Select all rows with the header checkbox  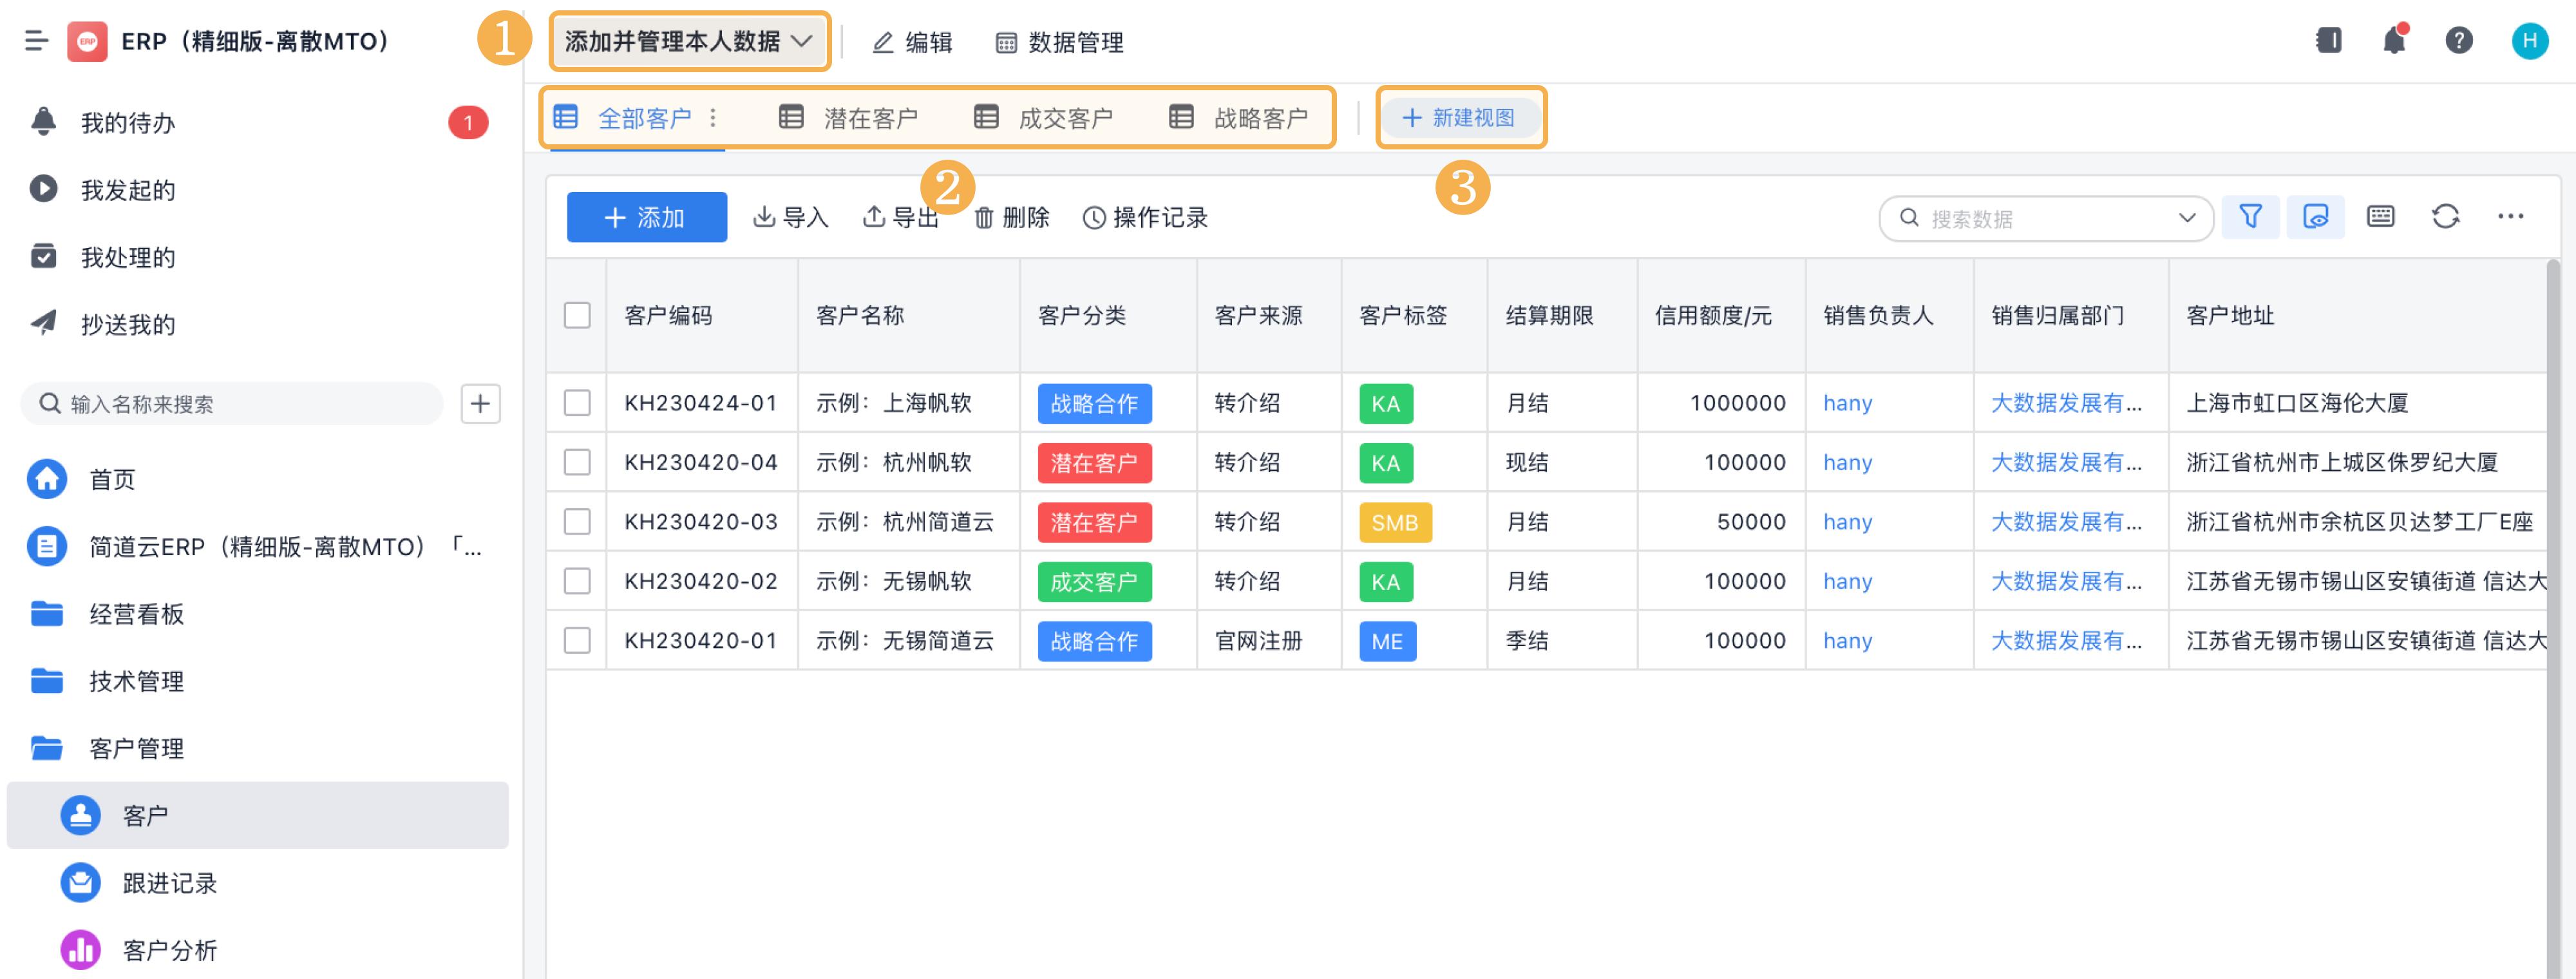point(577,315)
